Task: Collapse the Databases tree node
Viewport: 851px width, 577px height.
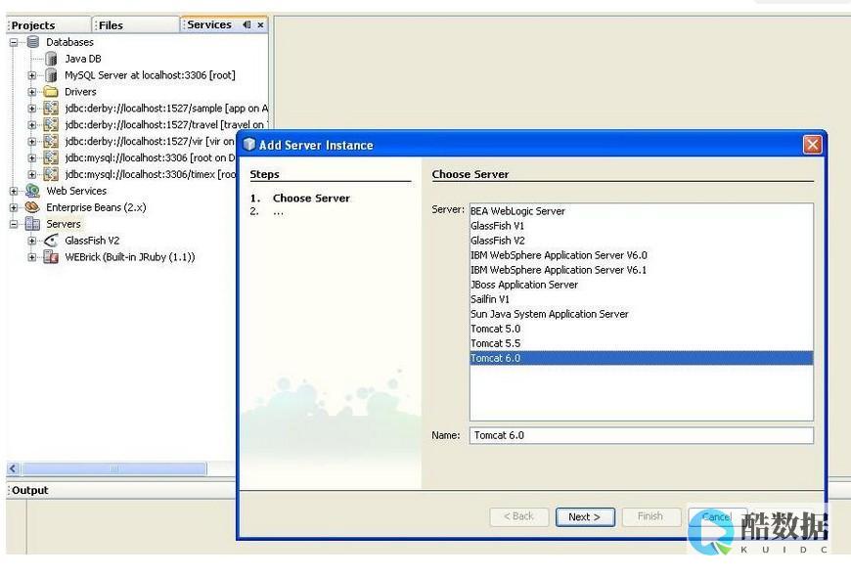Action: point(14,42)
